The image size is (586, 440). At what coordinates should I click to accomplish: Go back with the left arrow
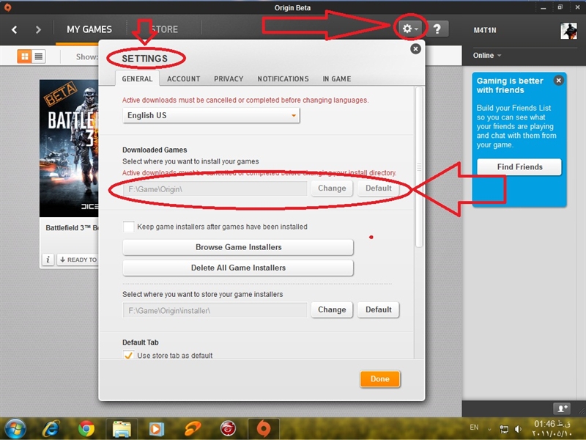[x=15, y=30]
